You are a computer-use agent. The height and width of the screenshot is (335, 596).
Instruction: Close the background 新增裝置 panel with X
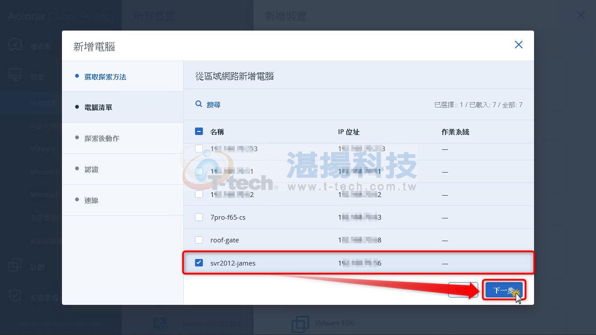(581, 15)
